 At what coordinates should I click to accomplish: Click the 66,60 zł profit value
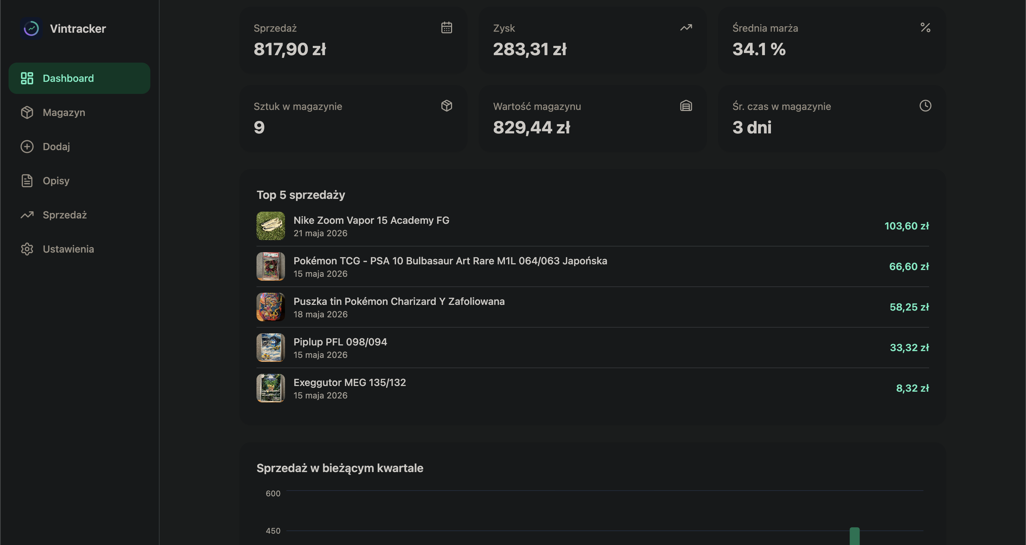pos(909,266)
